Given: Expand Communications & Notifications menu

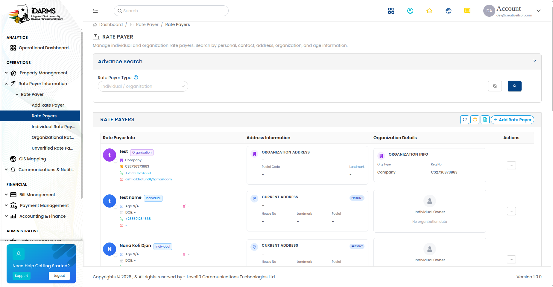Looking at the screenshot, I should coord(40,170).
